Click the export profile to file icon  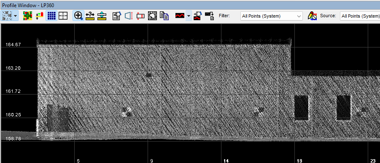pos(209,16)
